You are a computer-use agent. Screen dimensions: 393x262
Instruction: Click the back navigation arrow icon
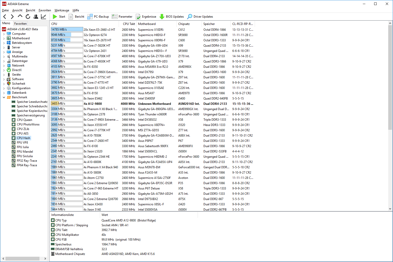click(x=5, y=17)
